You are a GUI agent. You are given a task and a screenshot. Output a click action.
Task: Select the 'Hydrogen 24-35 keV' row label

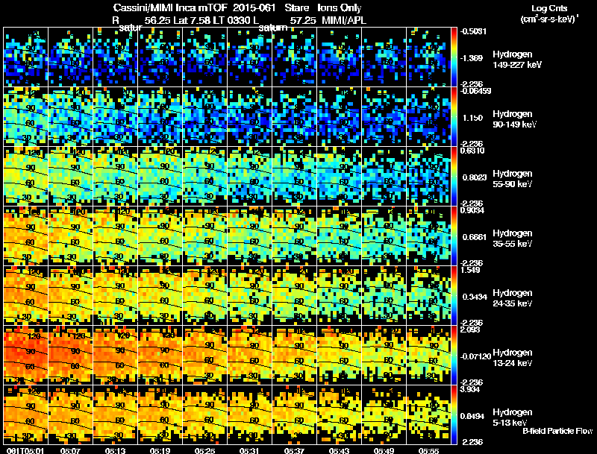pyautogui.click(x=513, y=298)
